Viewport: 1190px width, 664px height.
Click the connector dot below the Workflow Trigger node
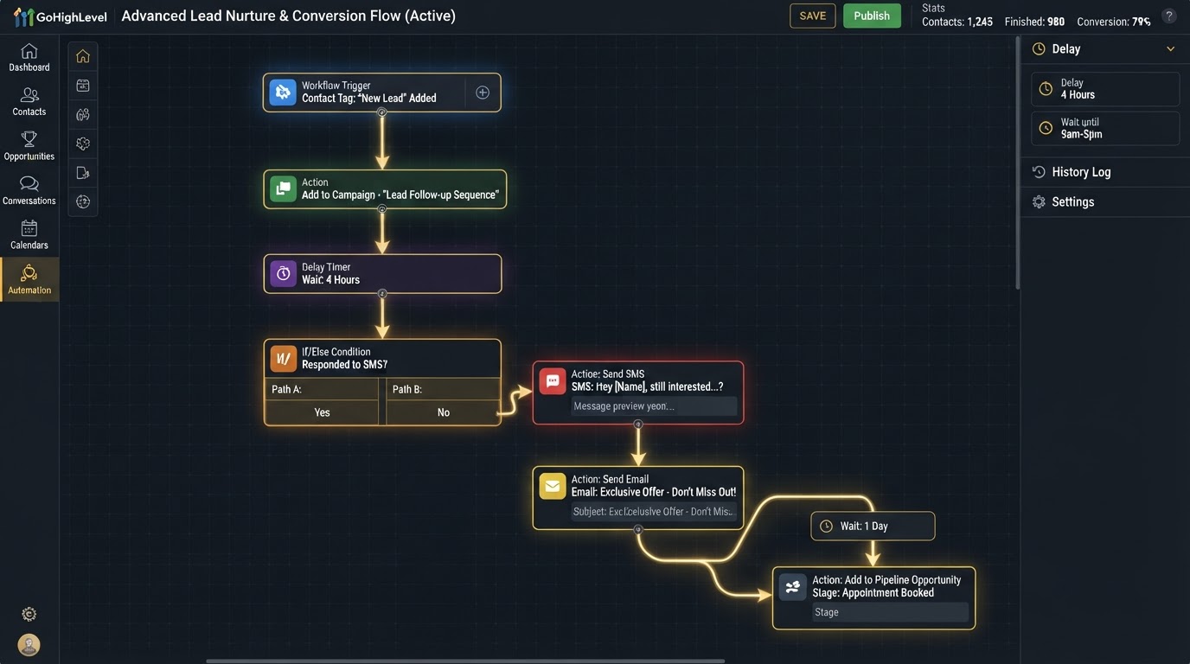coord(381,112)
